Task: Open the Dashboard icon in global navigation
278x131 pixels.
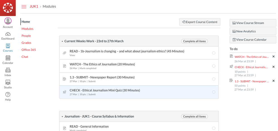Action: coord(8,34)
